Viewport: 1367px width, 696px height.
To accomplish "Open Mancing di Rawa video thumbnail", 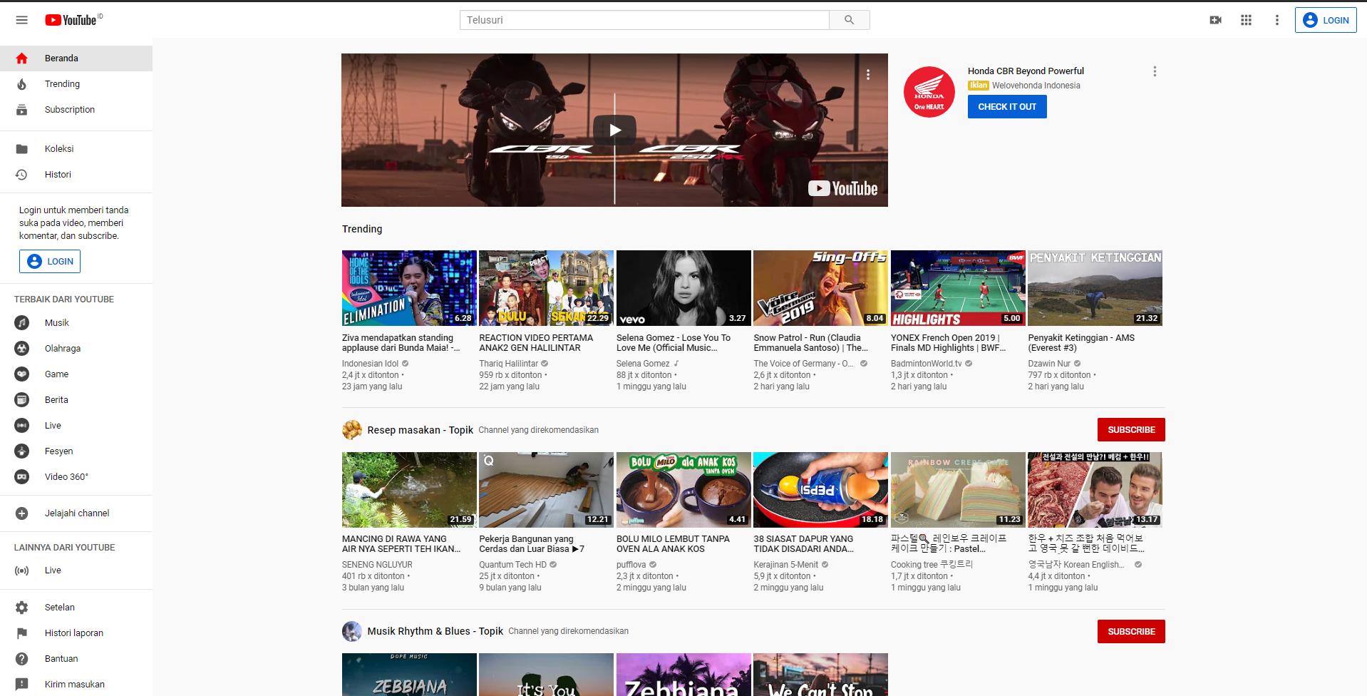I will point(409,490).
